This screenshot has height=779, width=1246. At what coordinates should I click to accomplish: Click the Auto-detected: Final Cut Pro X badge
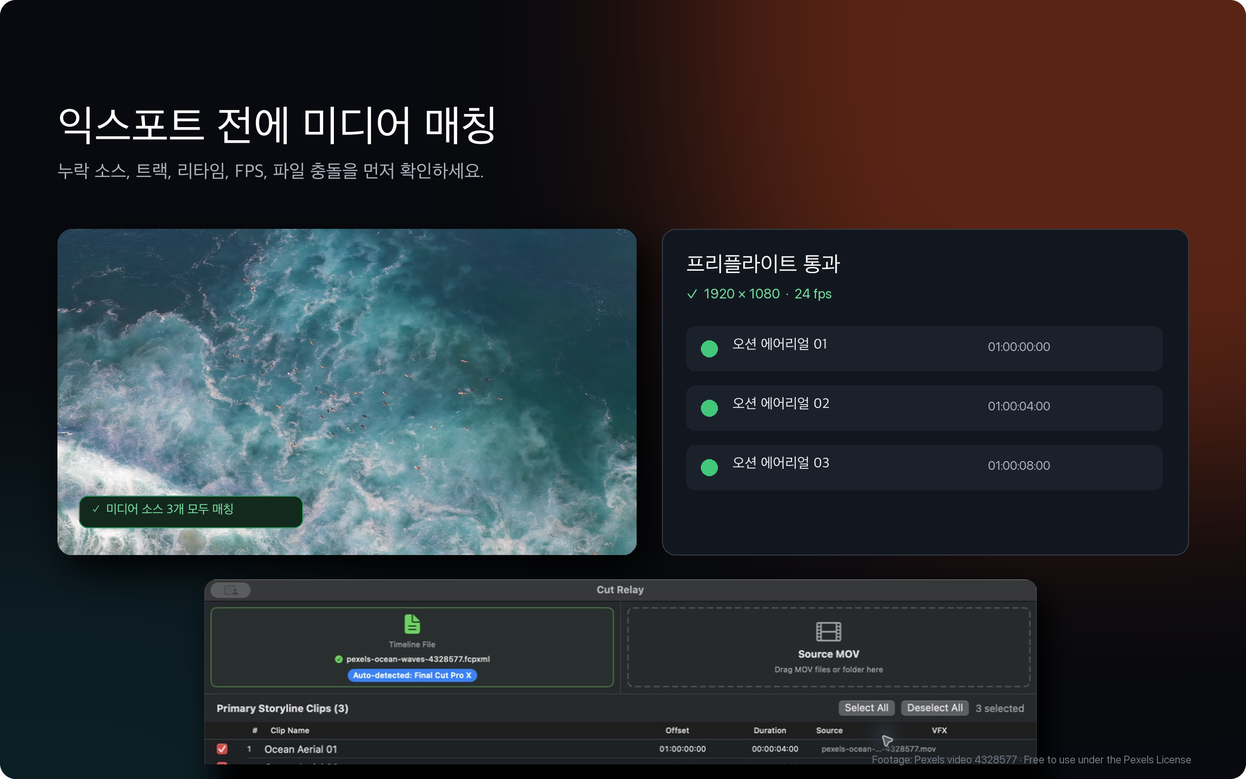coord(412,675)
